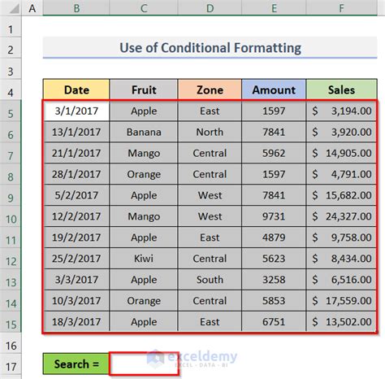
Task: Click the sales cell $17,559.00
Action: tap(341, 301)
